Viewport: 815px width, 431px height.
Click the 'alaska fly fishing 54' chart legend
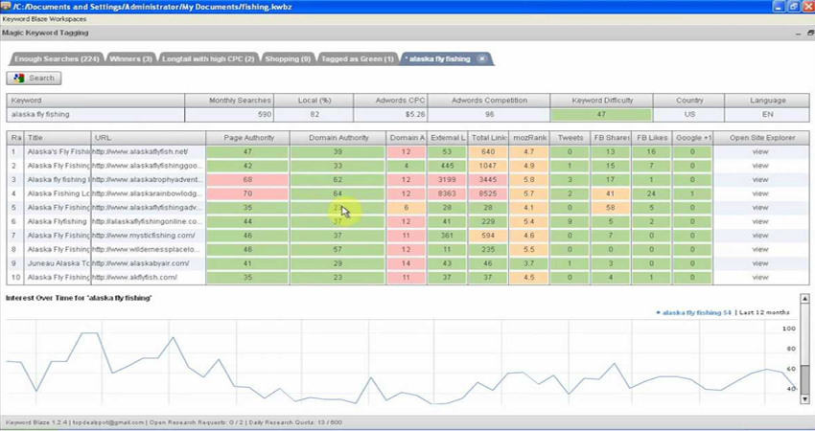coord(693,312)
